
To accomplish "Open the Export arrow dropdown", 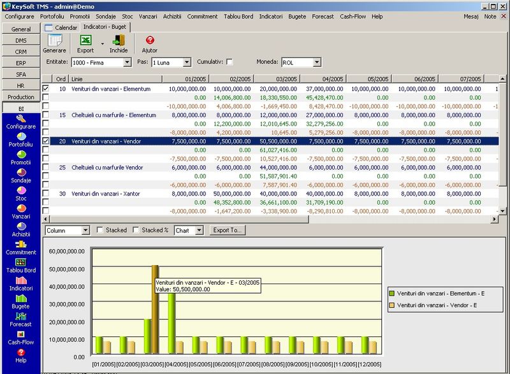I will coord(103,43).
